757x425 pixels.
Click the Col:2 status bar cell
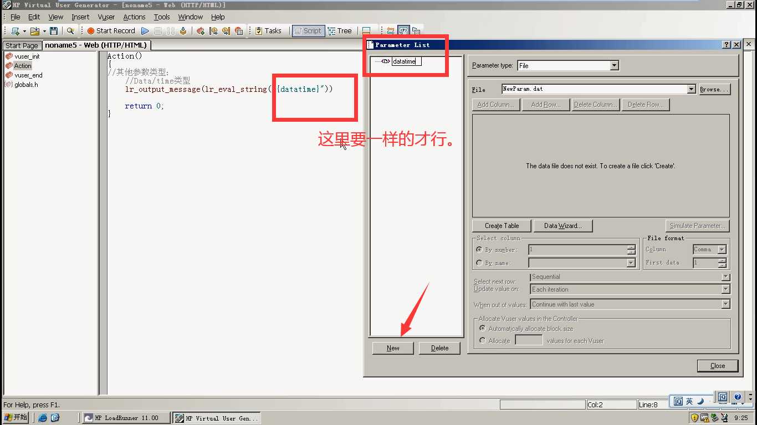click(x=611, y=405)
